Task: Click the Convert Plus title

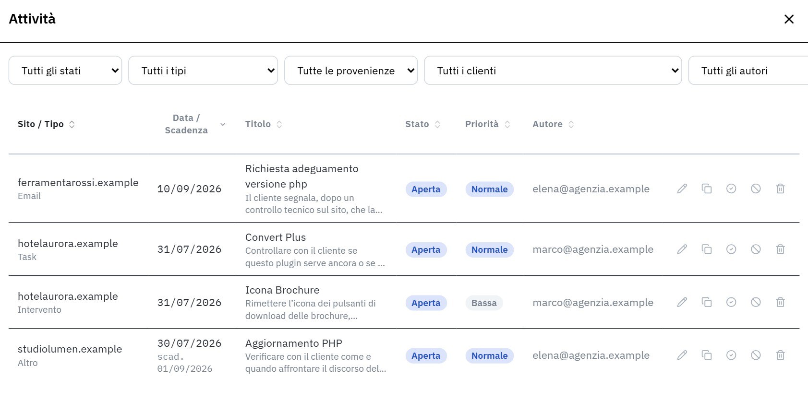Action: tap(276, 237)
